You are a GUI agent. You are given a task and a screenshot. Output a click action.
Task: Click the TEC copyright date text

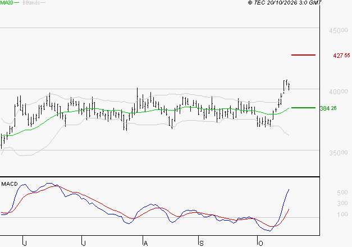pyautogui.click(x=285, y=3)
